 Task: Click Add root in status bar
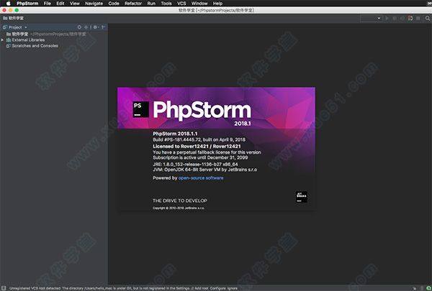(x=202, y=288)
